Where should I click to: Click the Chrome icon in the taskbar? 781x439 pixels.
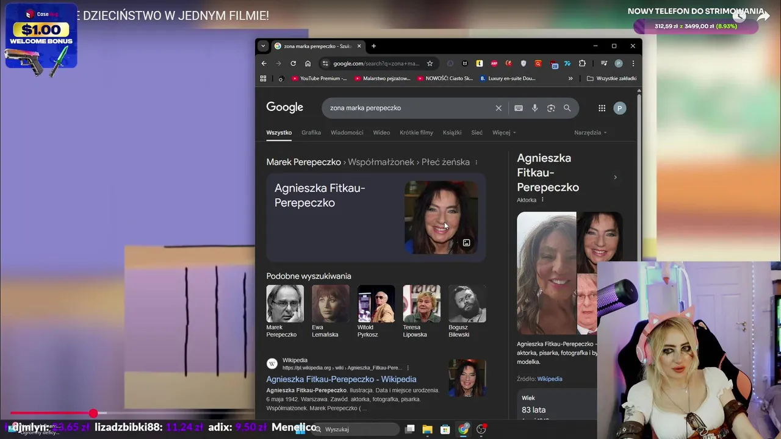[464, 429]
